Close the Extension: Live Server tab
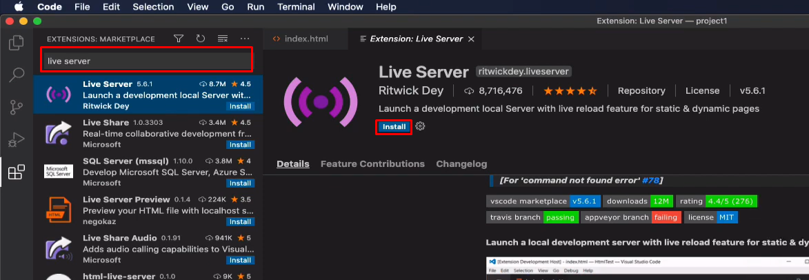This screenshot has width=809, height=280. [471, 39]
